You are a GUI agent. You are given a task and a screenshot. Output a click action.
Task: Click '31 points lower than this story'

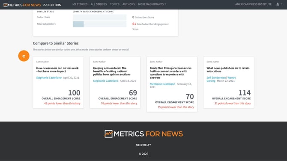(x=233, y=103)
